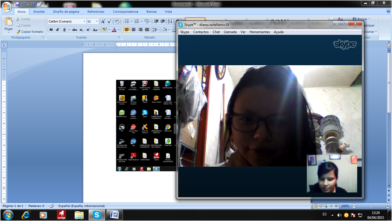Apply a numbered list
392x221 pixels.
pyautogui.click(x=136, y=22)
